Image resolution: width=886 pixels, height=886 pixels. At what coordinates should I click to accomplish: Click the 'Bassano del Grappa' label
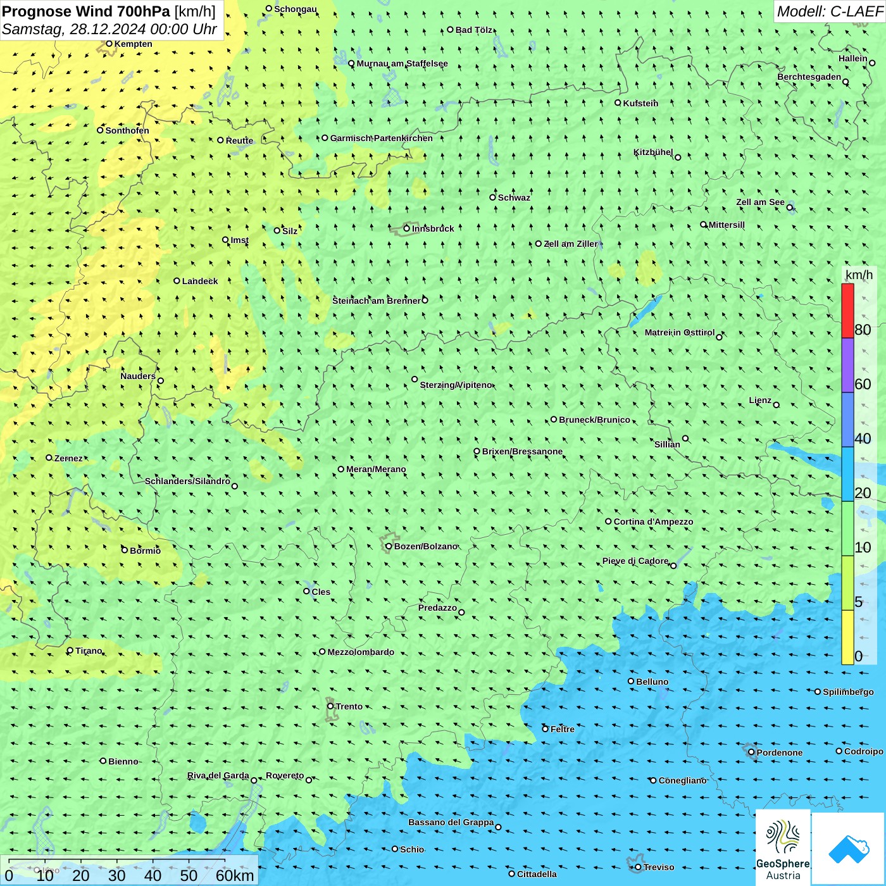[451, 822]
